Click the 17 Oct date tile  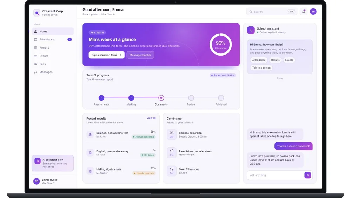point(172,171)
